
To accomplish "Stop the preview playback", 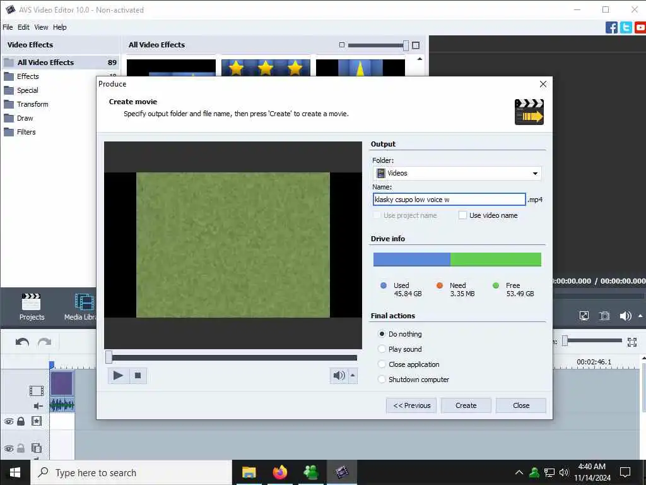I will [138, 375].
